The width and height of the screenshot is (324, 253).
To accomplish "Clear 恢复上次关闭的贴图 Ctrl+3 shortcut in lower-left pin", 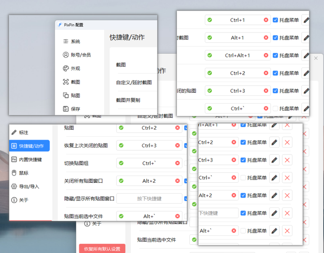I will point(177,145).
